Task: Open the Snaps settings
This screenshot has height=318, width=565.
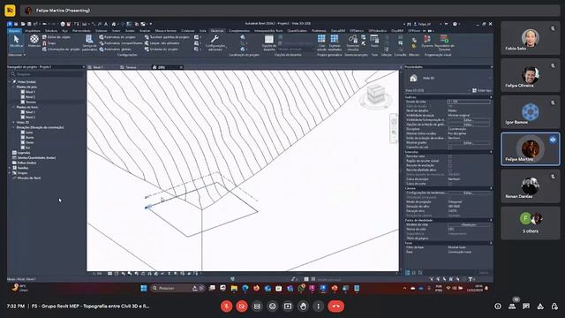Action: tap(49, 43)
